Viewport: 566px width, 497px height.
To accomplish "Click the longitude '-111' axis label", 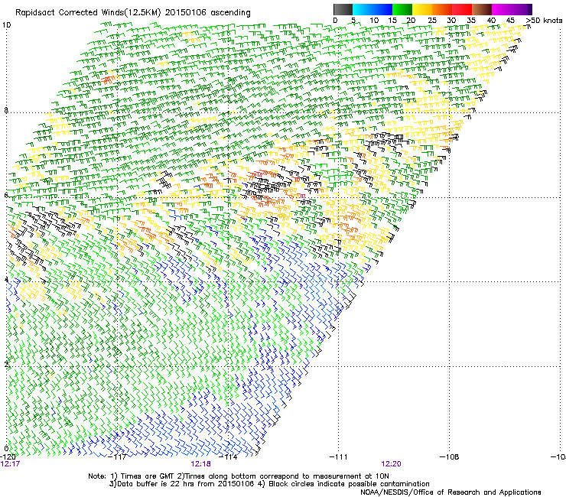I will click(339, 457).
